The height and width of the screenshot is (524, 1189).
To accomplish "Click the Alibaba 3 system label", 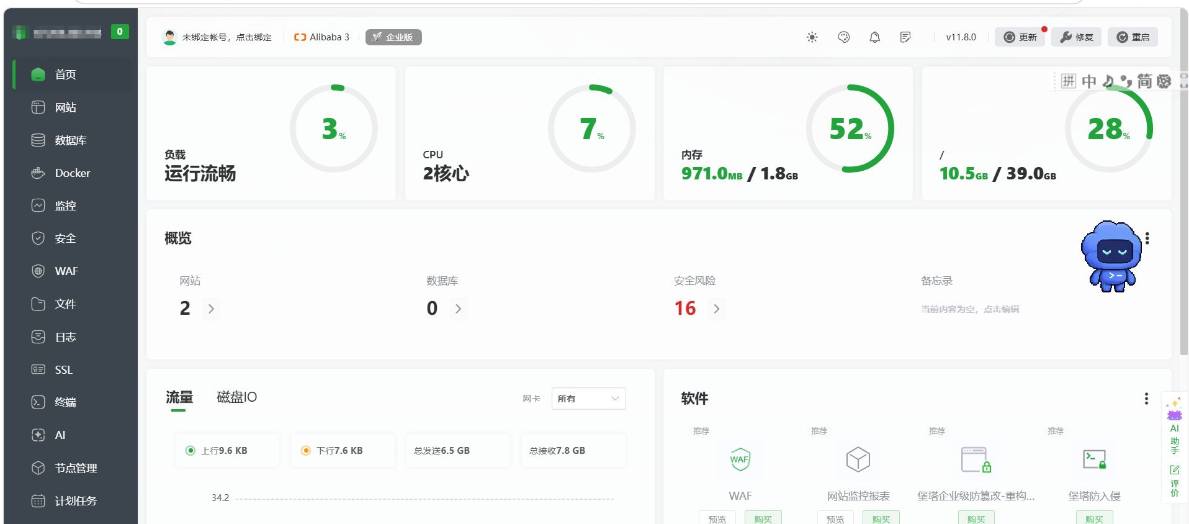I will coord(321,37).
